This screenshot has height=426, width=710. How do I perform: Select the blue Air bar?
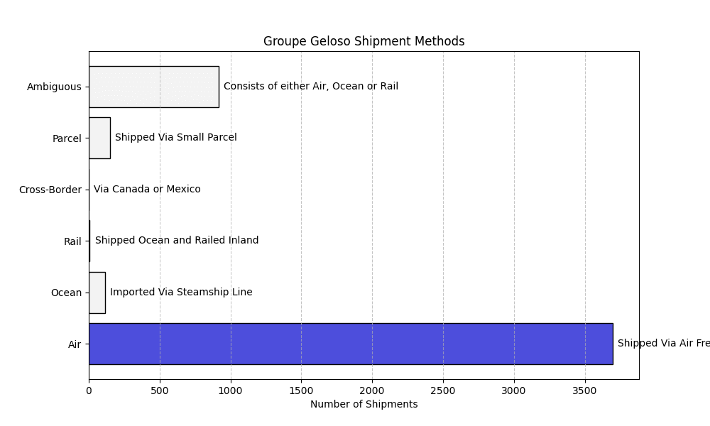[x=351, y=344]
